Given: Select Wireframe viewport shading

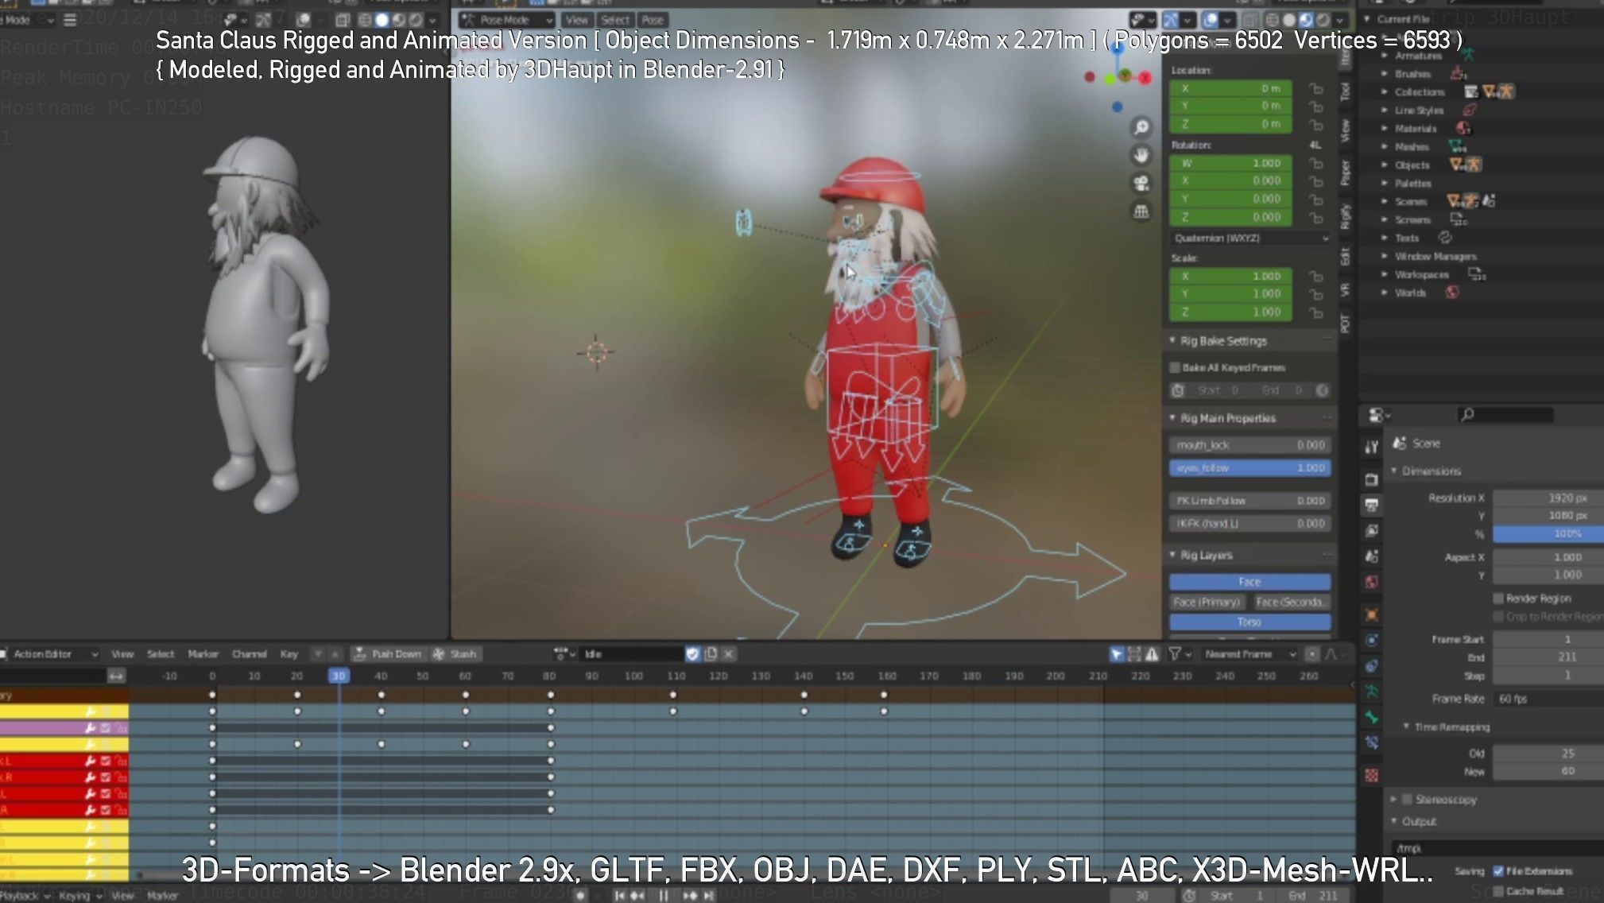Looking at the screenshot, I should click(x=1273, y=20).
